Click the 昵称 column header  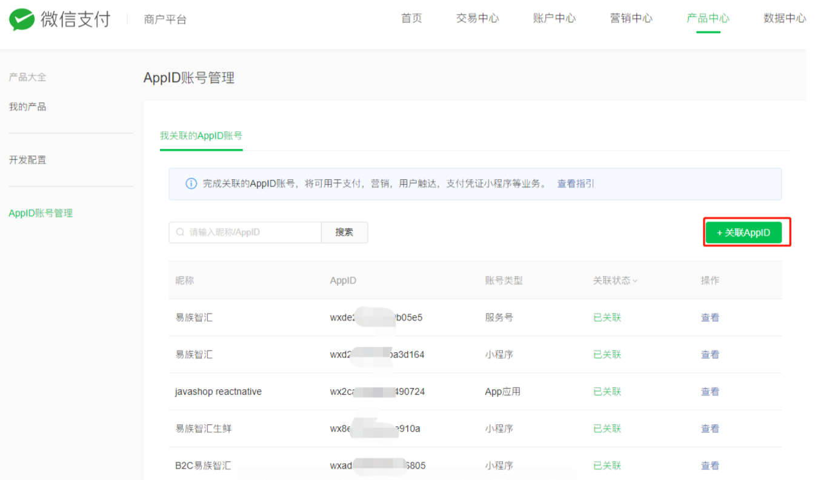pyautogui.click(x=185, y=280)
